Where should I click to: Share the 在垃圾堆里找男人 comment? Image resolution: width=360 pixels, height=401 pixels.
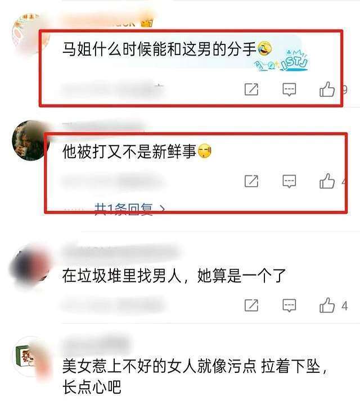(x=251, y=305)
